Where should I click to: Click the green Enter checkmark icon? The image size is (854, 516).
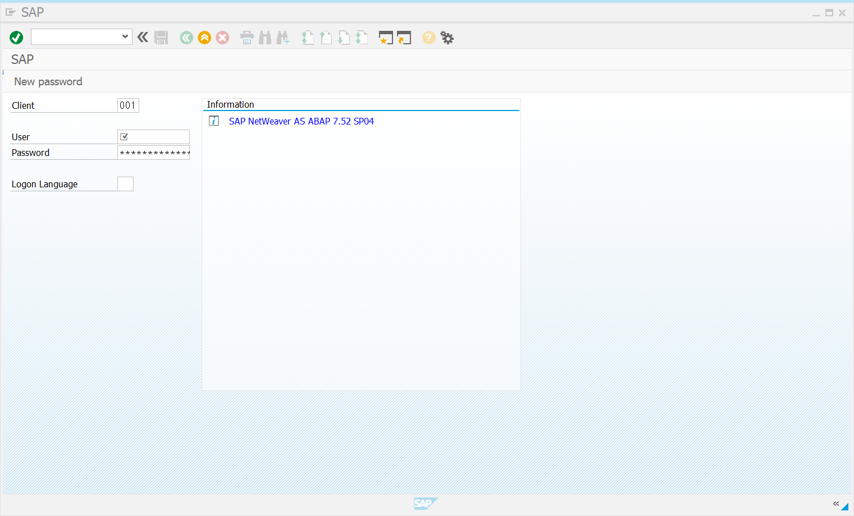click(x=16, y=38)
